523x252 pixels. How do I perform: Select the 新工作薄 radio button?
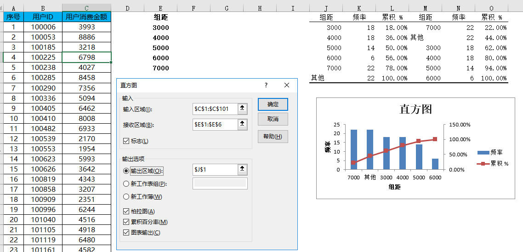(x=126, y=197)
